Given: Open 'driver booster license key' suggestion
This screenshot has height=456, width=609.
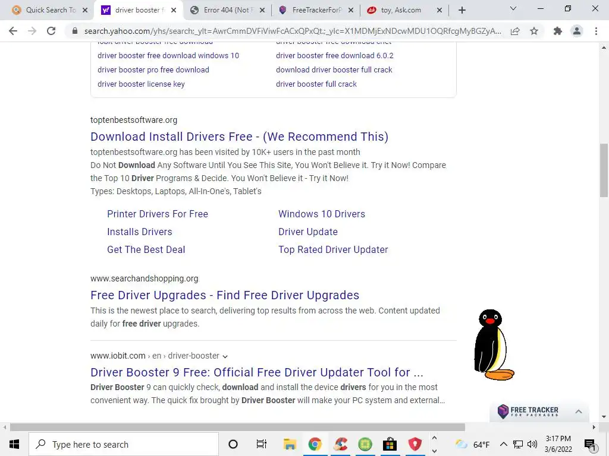Looking at the screenshot, I should point(141,84).
